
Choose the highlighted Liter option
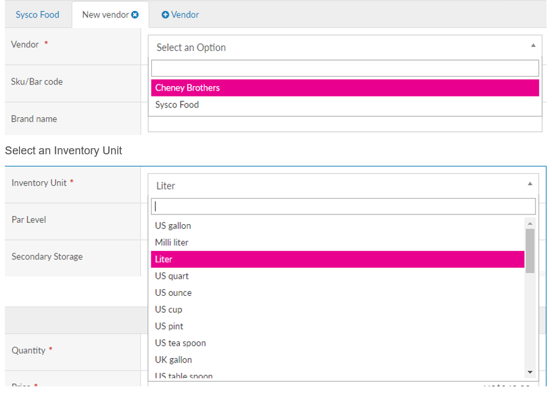point(337,259)
